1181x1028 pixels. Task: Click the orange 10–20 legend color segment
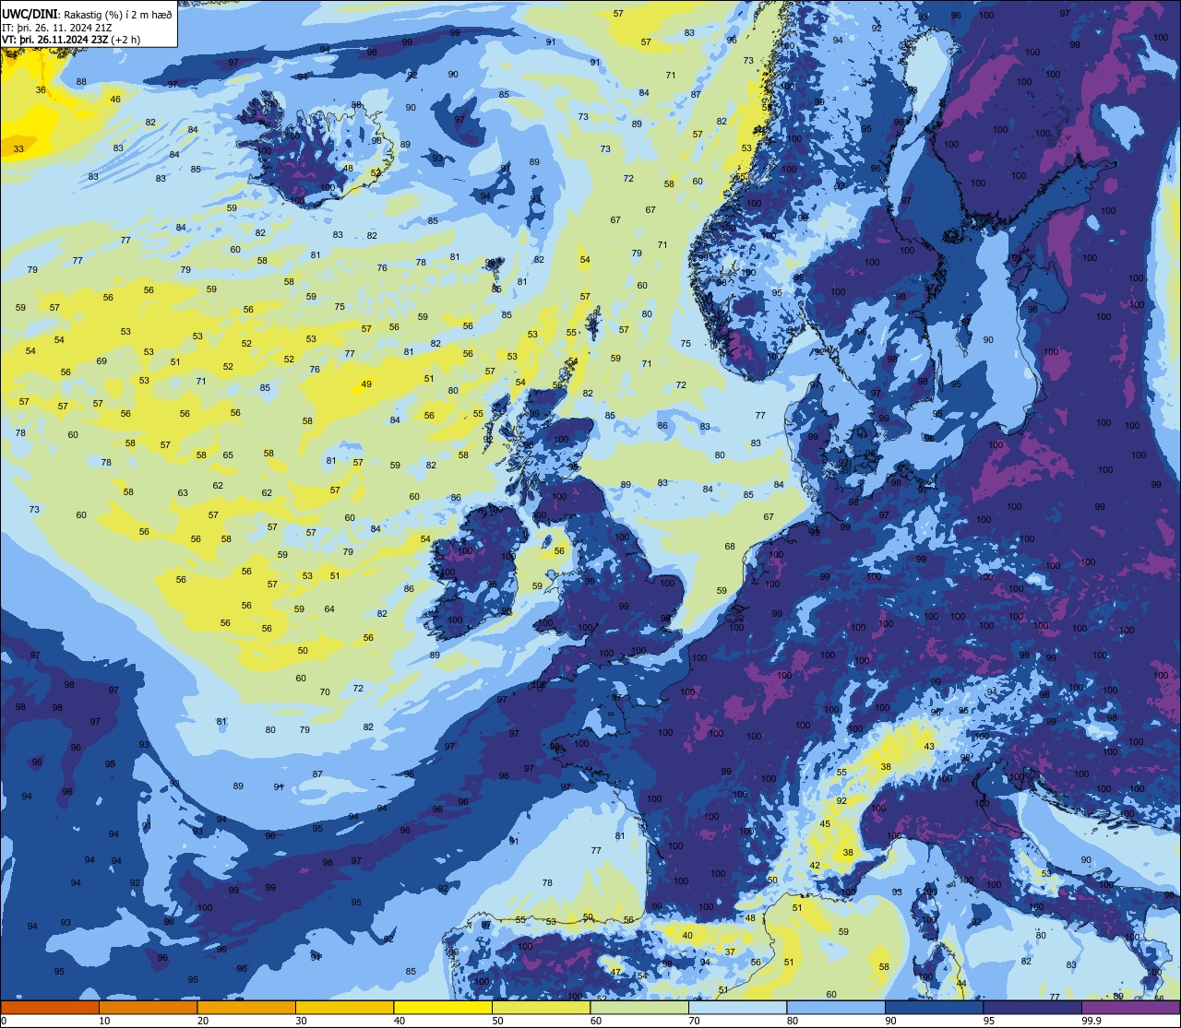coord(148,1007)
